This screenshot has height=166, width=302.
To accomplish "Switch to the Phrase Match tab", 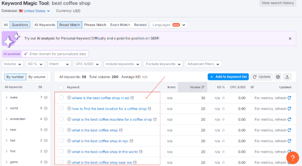I will click(x=95, y=25).
